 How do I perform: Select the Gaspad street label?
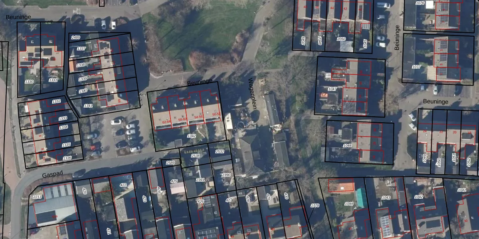(x=53, y=174)
